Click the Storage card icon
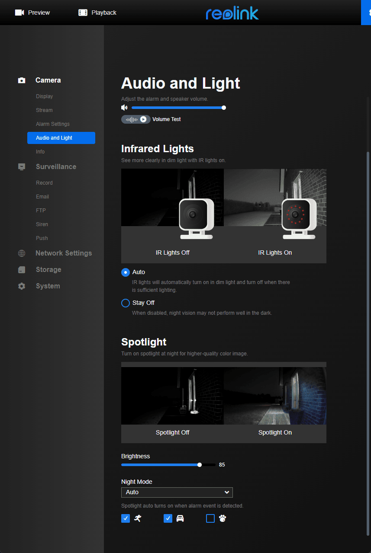This screenshot has width=371, height=553. coord(22,270)
